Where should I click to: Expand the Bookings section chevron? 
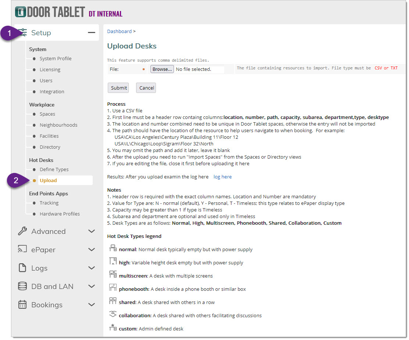[x=92, y=305]
